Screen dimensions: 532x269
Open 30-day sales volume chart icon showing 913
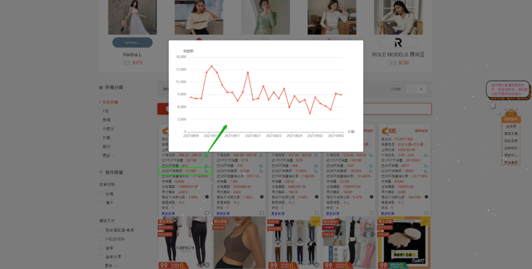(x=206, y=166)
